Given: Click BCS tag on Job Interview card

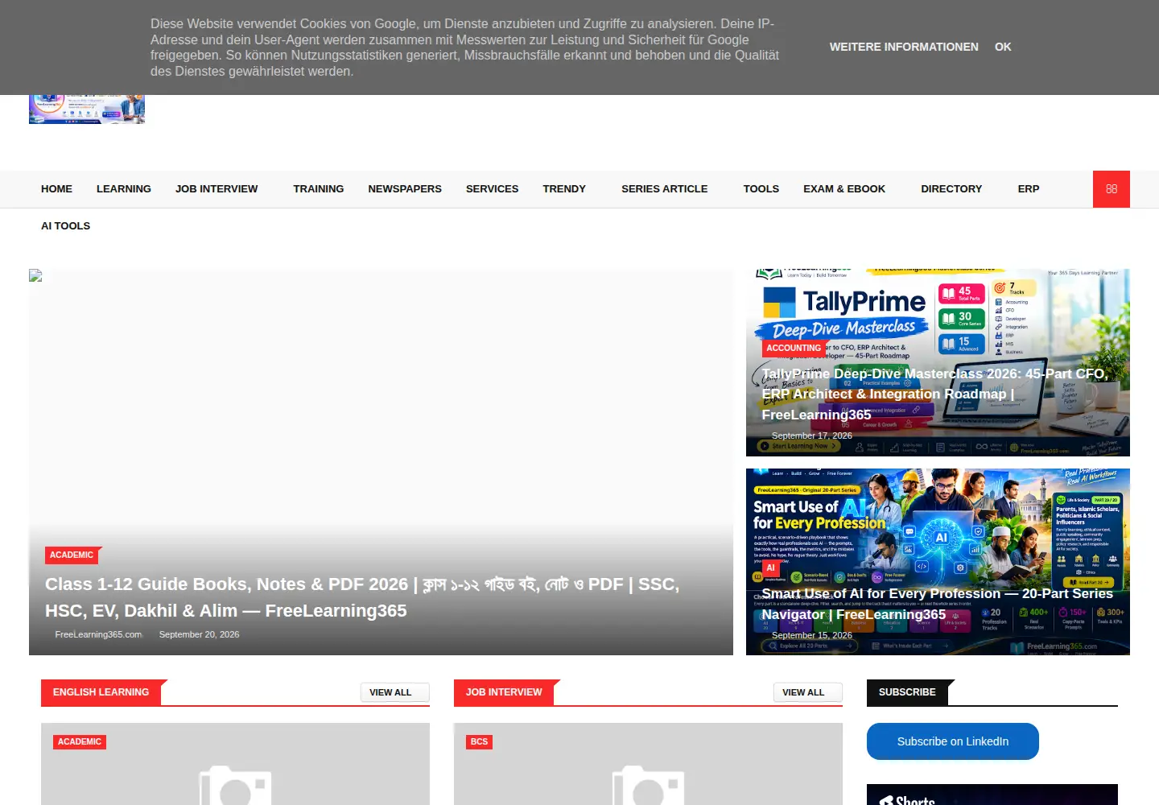Looking at the screenshot, I should click(x=479, y=741).
